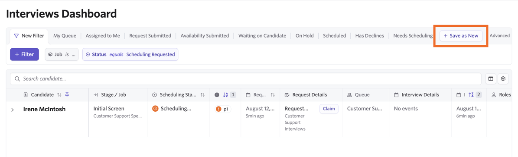
Task: Open candidate Irene McIntosh
Action: tap(44, 110)
